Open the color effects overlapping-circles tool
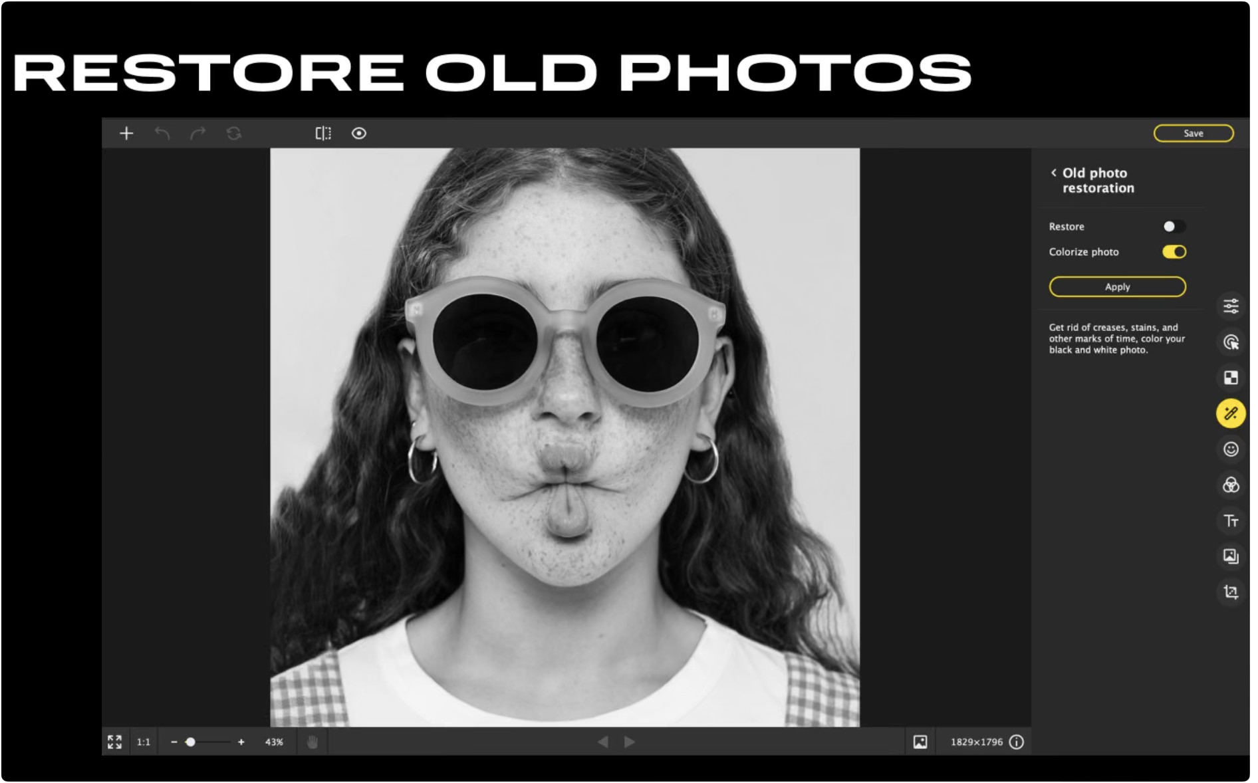Viewport: 1258px width, 783px height. coord(1231,485)
